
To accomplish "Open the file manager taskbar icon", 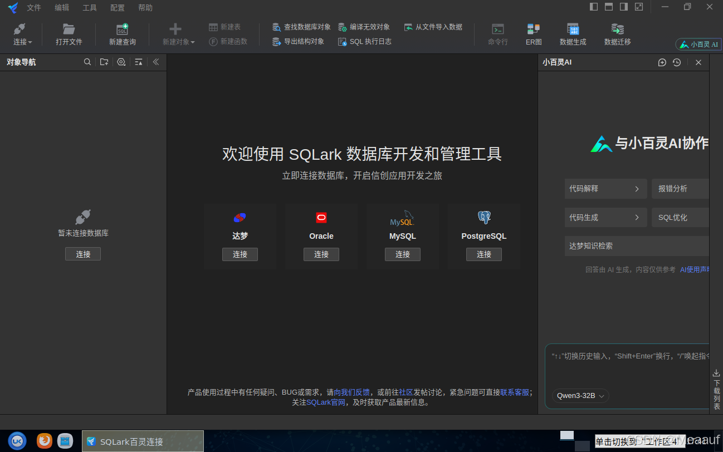I will (x=65, y=441).
